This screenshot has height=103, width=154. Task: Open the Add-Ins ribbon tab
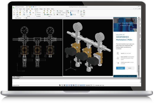pyautogui.click(x=48, y=9)
